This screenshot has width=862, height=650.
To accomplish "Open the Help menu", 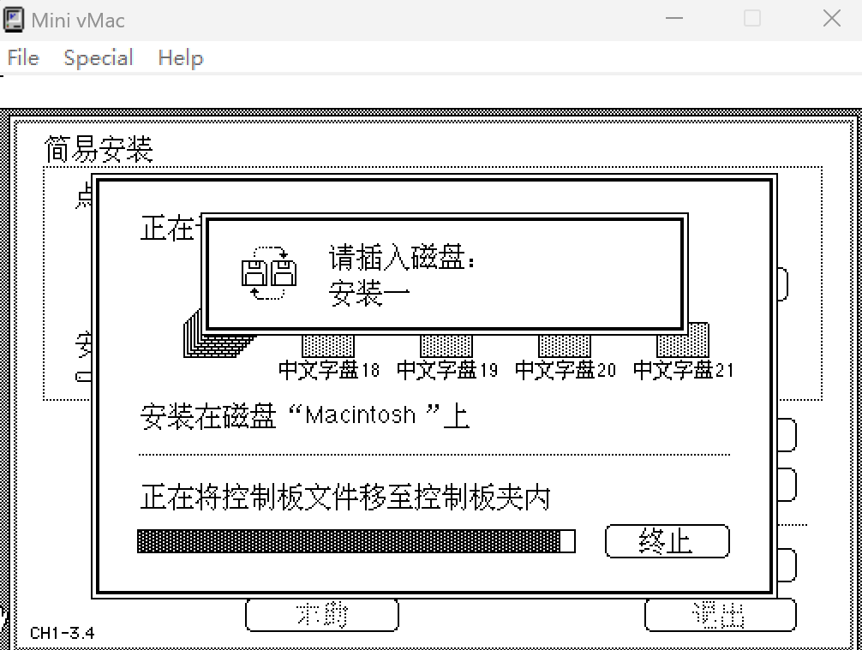I will coord(180,58).
